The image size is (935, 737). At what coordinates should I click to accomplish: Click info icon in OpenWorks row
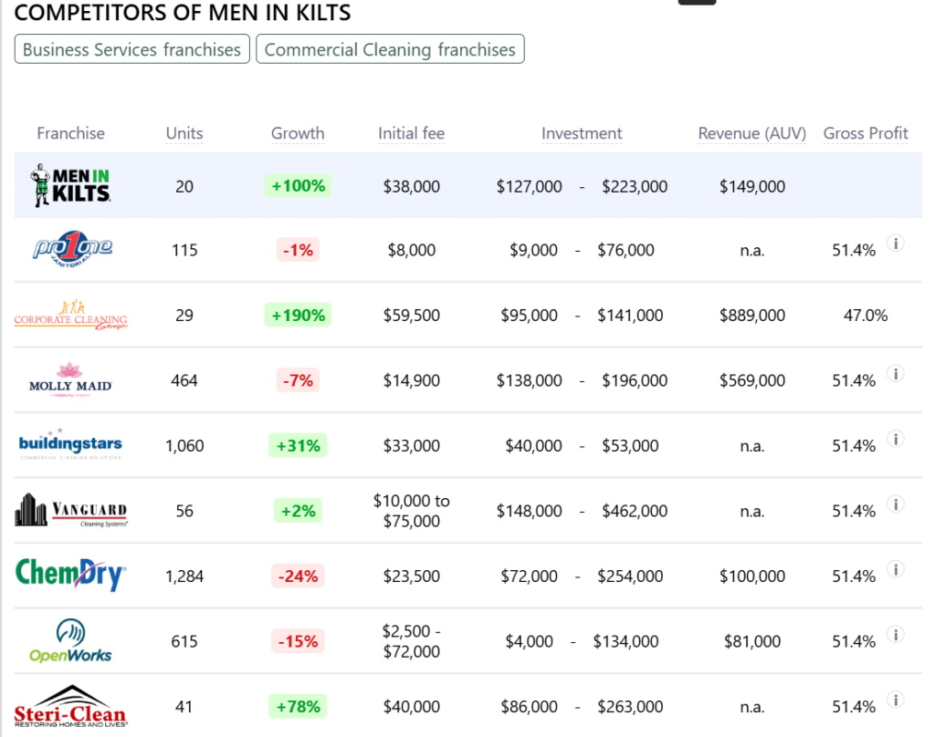point(895,635)
